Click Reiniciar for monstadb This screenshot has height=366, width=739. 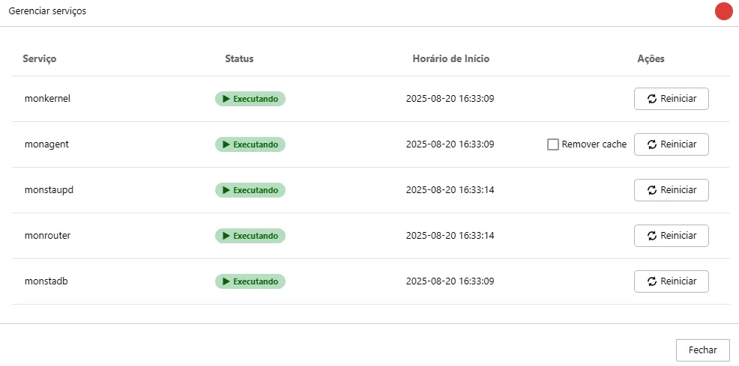[671, 281]
